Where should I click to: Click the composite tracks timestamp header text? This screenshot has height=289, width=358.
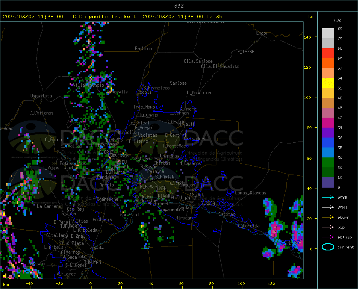[x=112, y=17]
